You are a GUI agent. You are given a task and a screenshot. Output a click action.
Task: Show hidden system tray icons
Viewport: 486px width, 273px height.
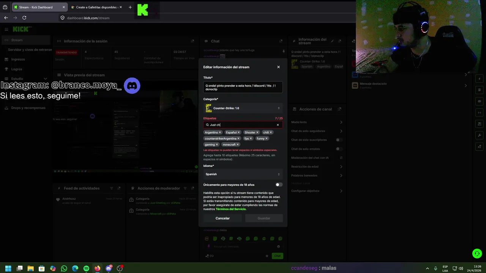pyautogui.click(x=427, y=268)
